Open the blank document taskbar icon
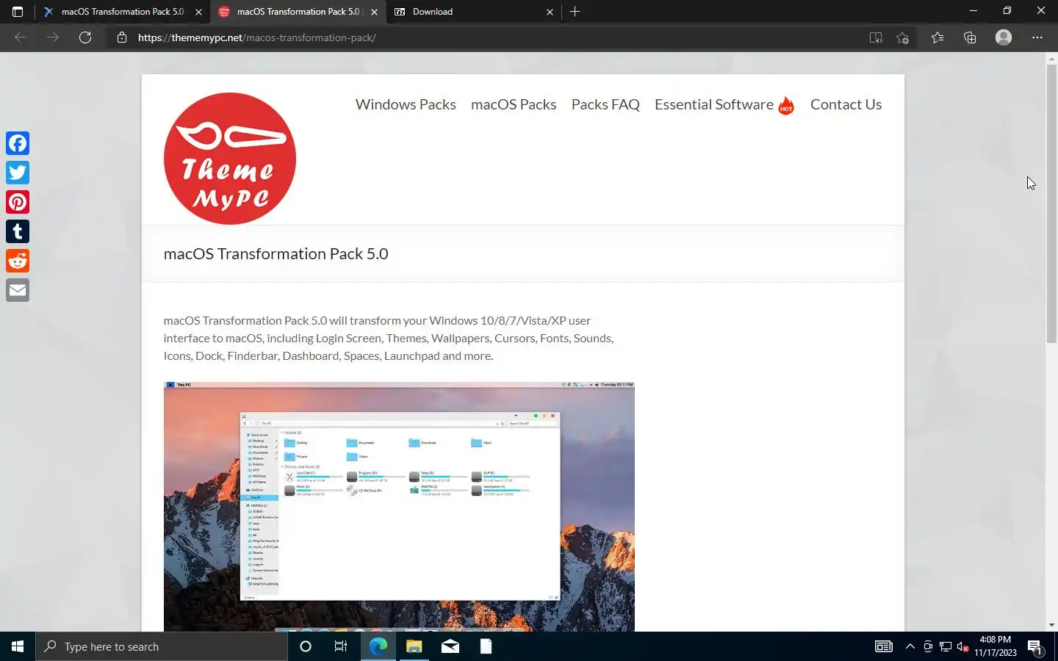Viewport: 1058px width, 661px height. click(486, 646)
